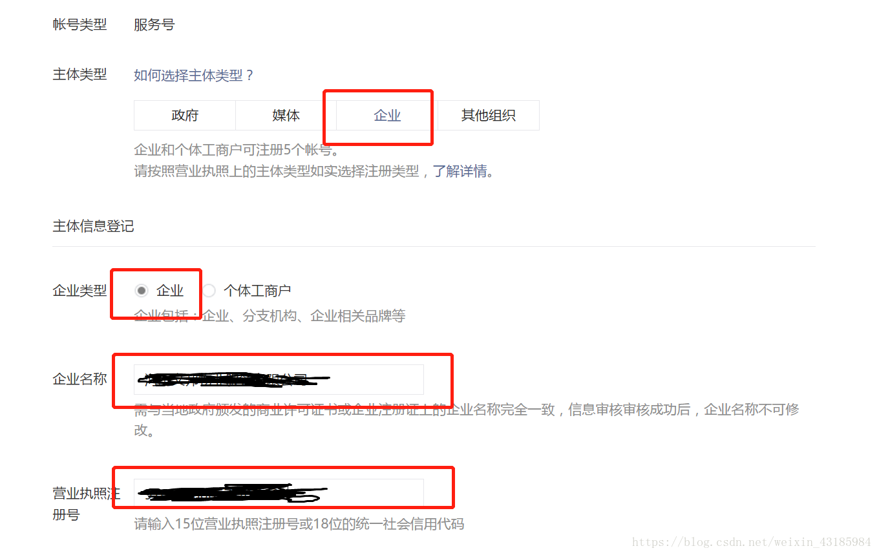The image size is (879, 555).
Task: Click the 企业类型 field label
Action: (79, 291)
